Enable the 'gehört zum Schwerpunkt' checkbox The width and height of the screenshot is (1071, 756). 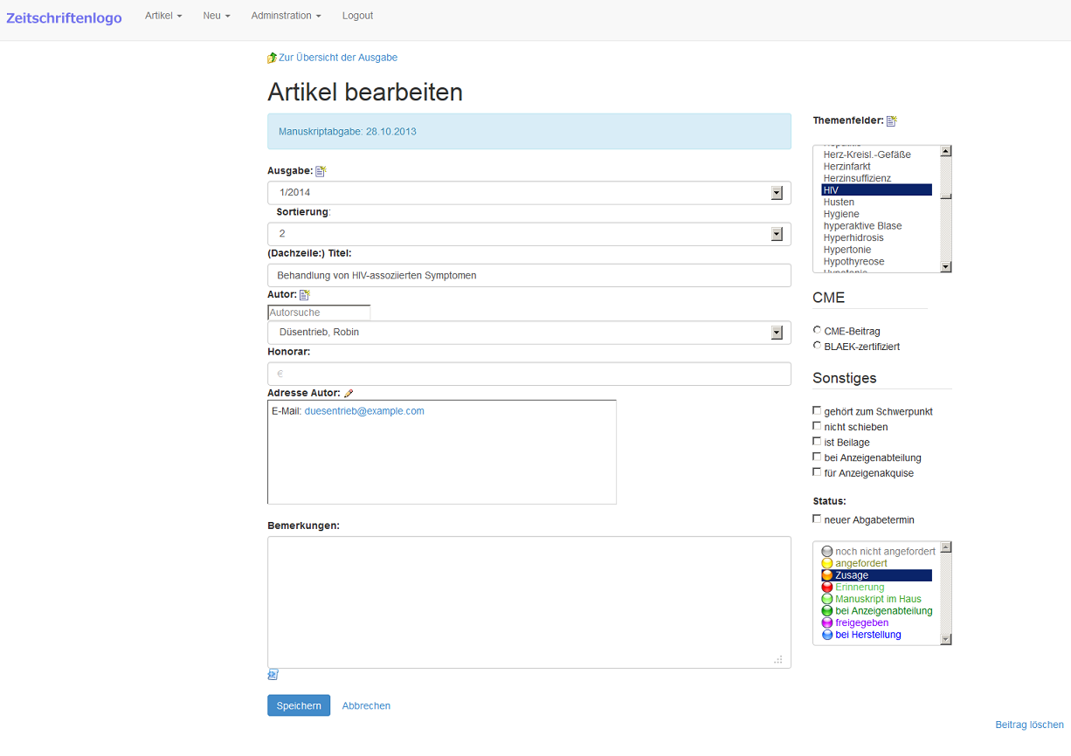817,410
